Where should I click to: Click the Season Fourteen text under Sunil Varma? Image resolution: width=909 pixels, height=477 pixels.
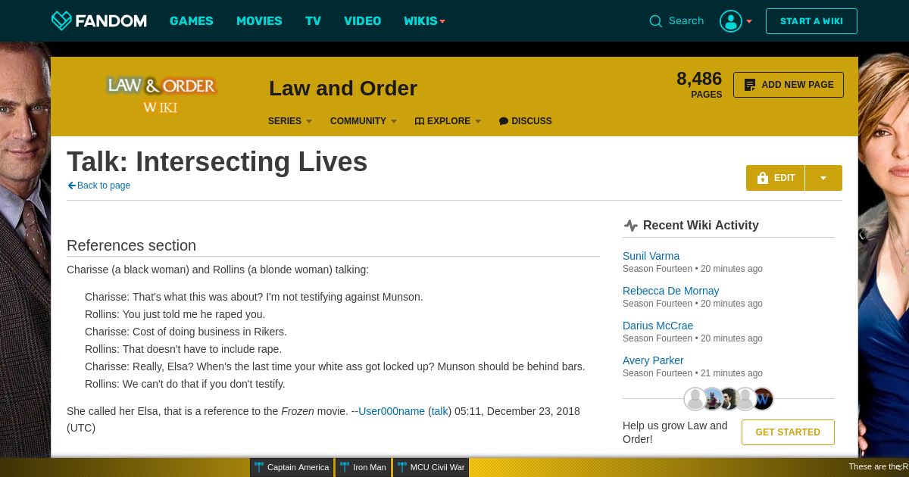coord(658,269)
